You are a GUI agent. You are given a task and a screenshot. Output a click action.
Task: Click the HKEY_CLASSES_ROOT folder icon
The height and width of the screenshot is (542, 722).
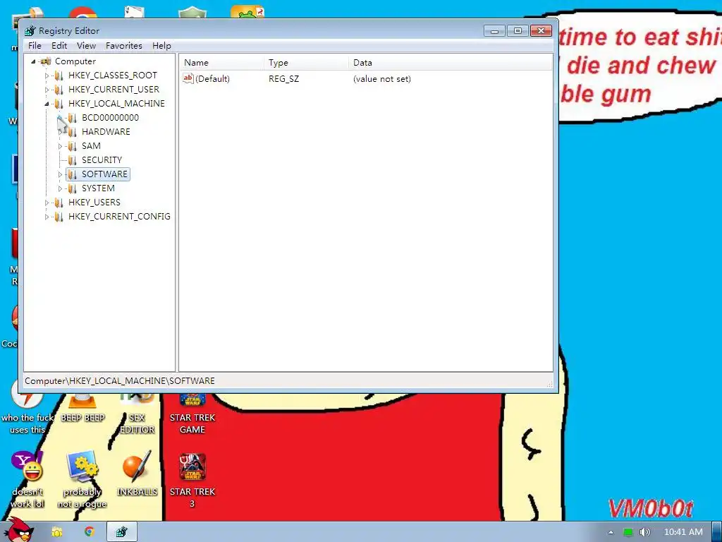pos(59,76)
